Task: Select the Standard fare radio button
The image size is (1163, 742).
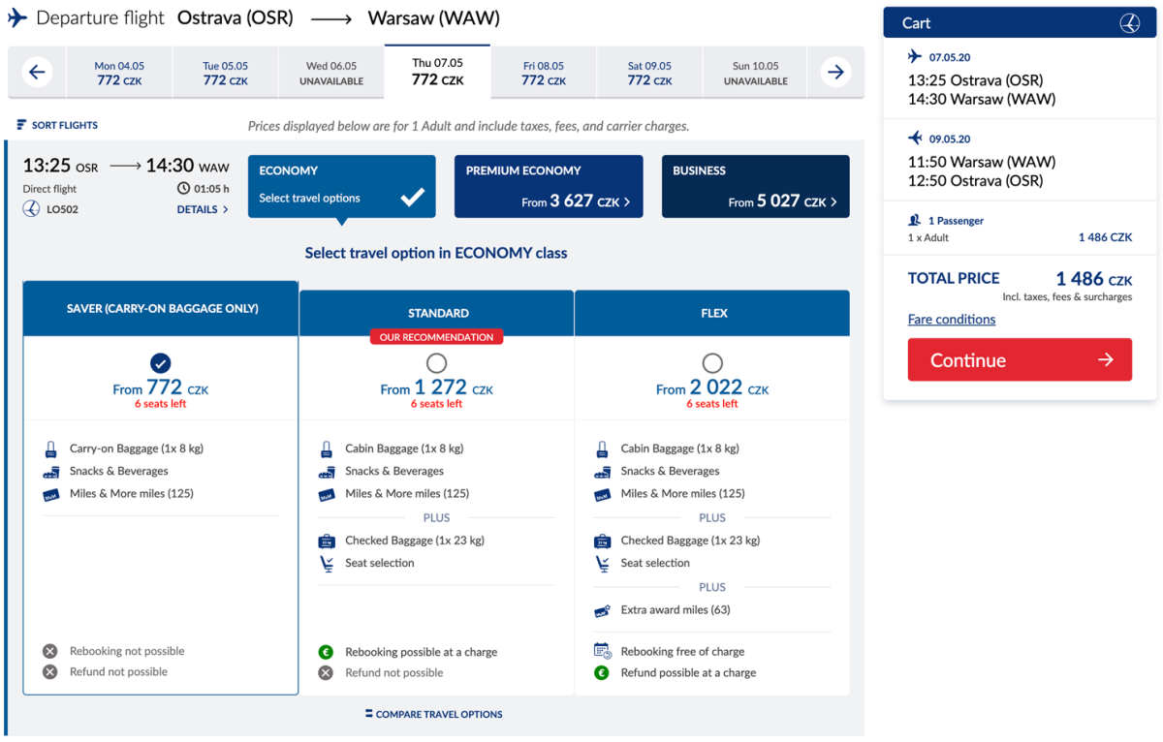Action: (x=436, y=363)
